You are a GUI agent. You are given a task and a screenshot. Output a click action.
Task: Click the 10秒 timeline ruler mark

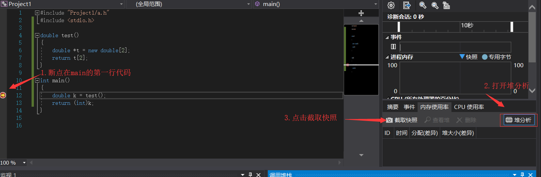point(467,25)
